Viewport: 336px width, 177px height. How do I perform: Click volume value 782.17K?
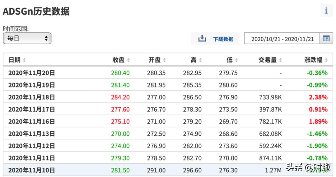click(x=270, y=122)
